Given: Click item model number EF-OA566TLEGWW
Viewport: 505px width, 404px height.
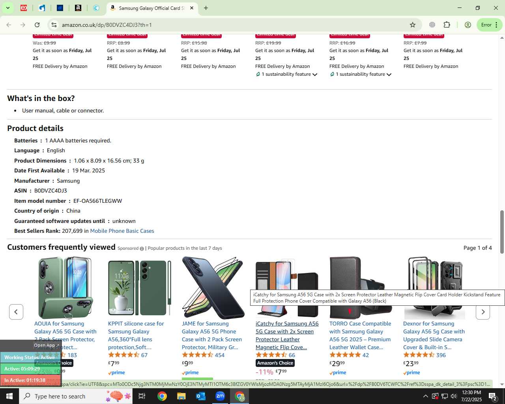Looking at the screenshot, I should [97, 201].
